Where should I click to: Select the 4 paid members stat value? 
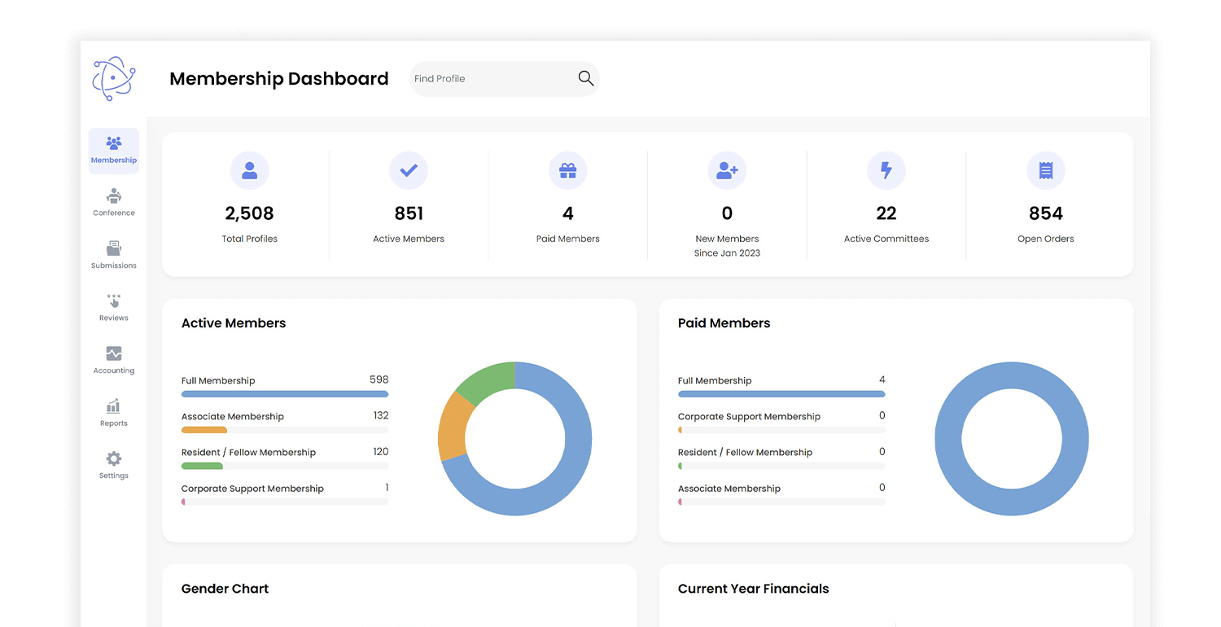pyautogui.click(x=568, y=213)
